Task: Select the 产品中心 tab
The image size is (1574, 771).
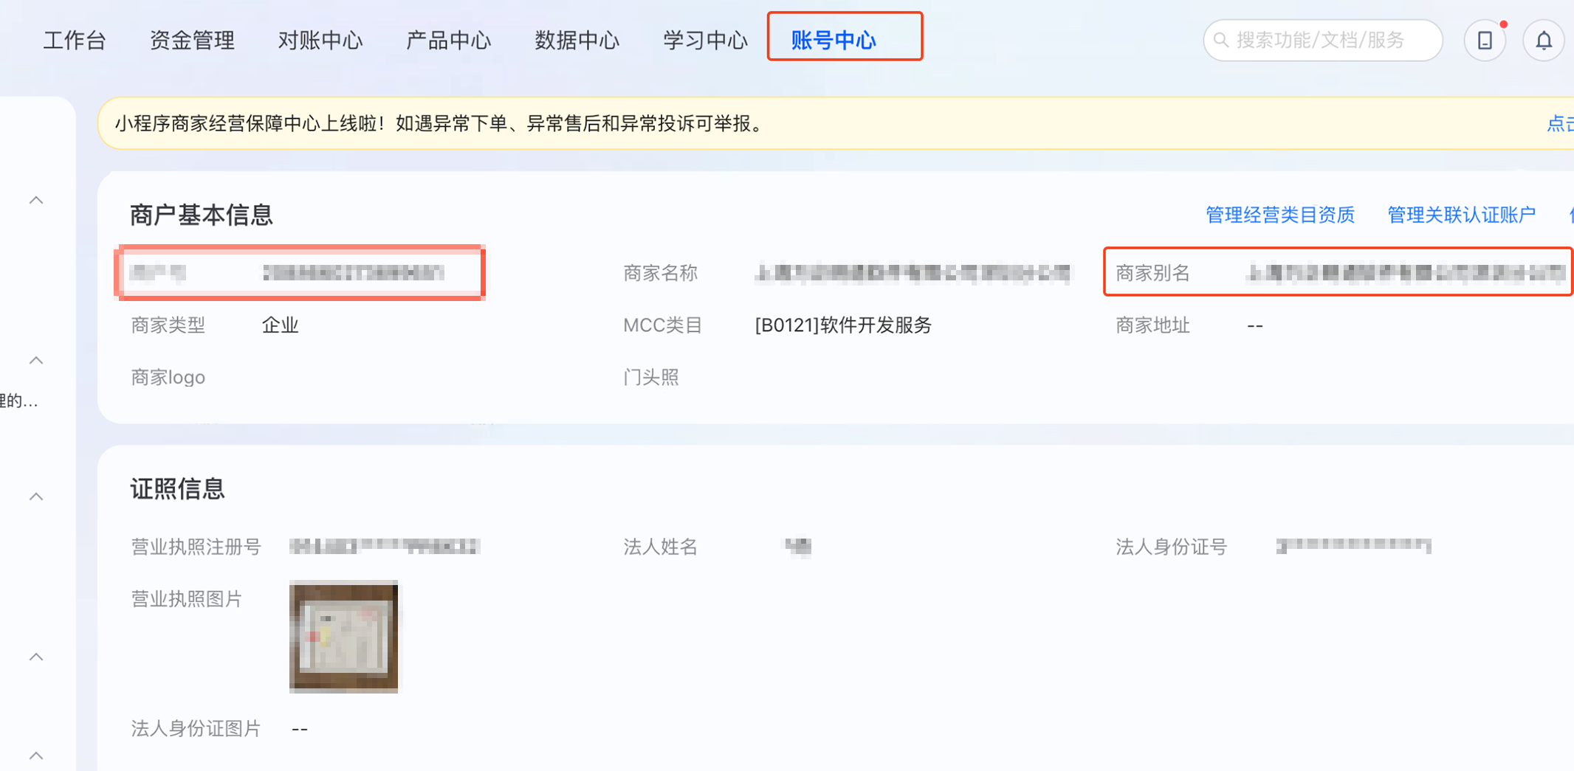Action: 449,40
